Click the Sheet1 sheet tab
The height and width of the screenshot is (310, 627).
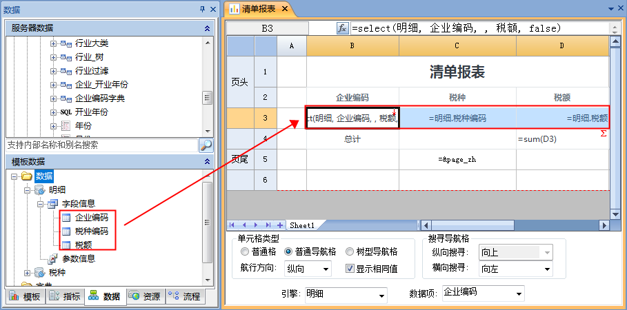click(x=302, y=225)
